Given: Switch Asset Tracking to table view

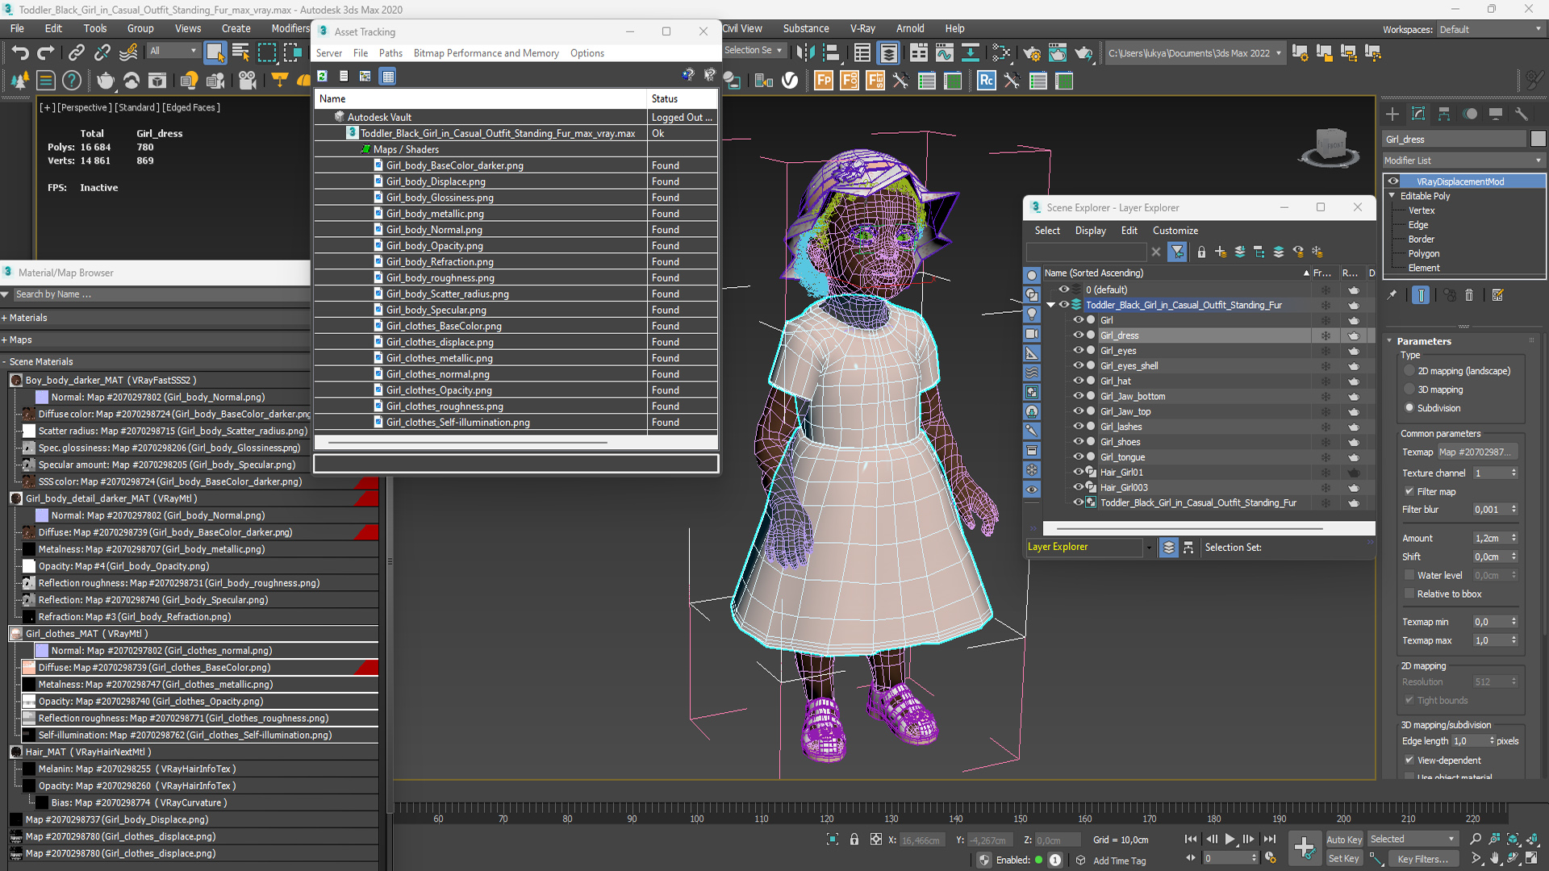Looking at the screenshot, I should (x=388, y=76).
